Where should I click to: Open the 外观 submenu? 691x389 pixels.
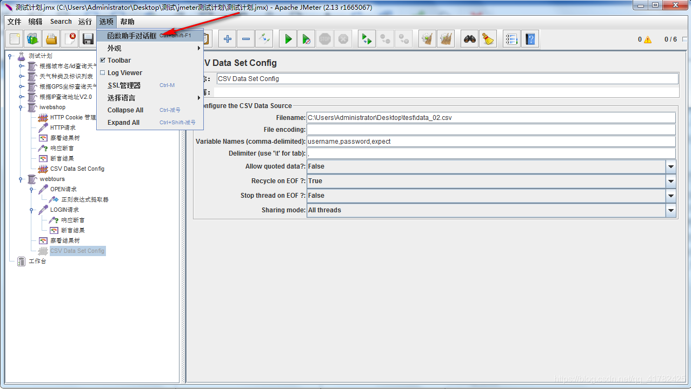coord(150,48)
